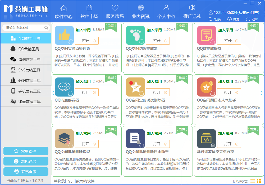Click the QQ空间访客提取器 footprint icon
Viewport: 265px width, 185px height.
point(135,35)
